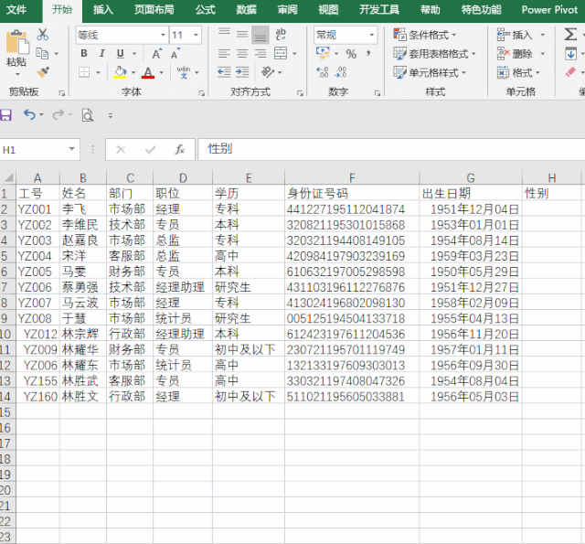Decrease font size with small A
This screenshot has height=544, width=585.
175,54
